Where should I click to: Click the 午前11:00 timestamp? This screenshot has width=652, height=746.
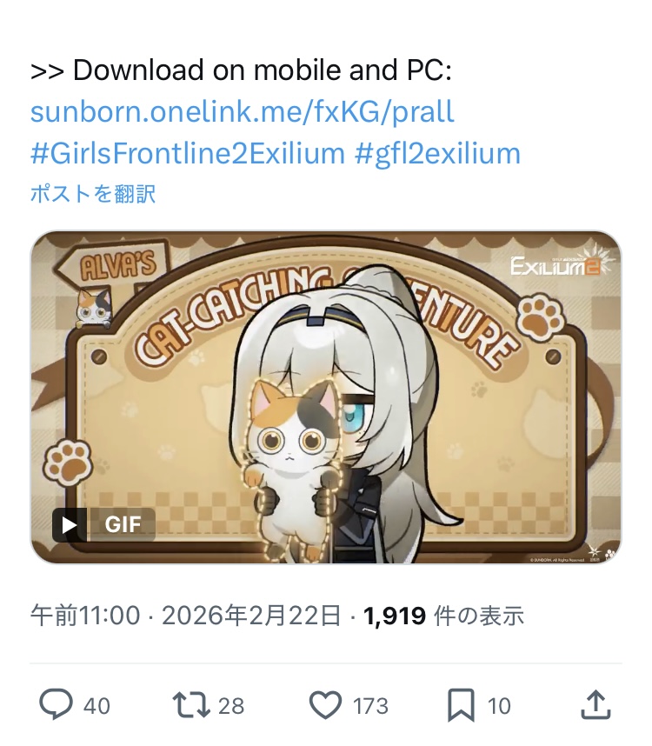click(85, 616)
